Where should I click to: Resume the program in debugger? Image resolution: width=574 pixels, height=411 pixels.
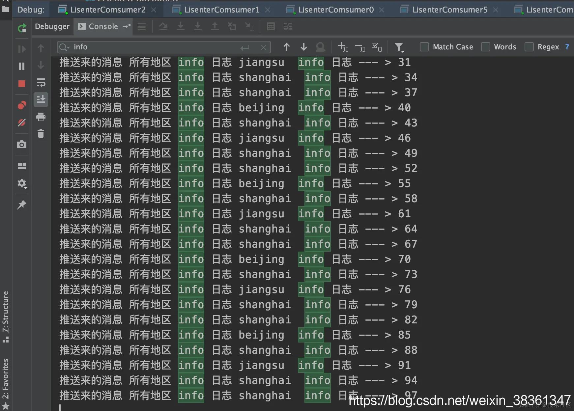point(21,49)
